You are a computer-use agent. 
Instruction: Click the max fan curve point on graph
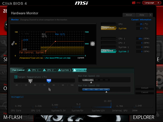pos(55,41)
